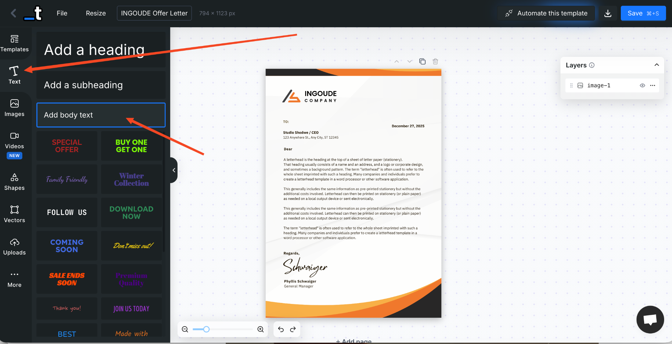Click the download icon in the top bar

coord(608,13)
